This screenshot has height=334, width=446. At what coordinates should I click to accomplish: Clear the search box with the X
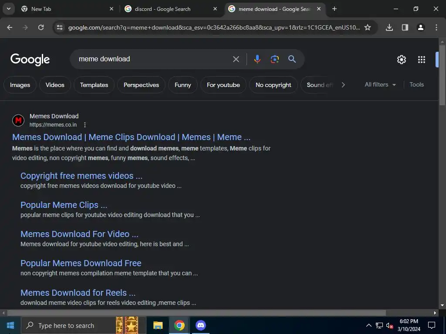[x=236, y=59]
